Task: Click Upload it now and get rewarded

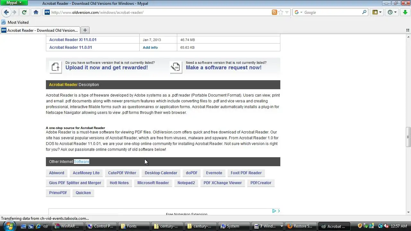Action: (107, 67)
